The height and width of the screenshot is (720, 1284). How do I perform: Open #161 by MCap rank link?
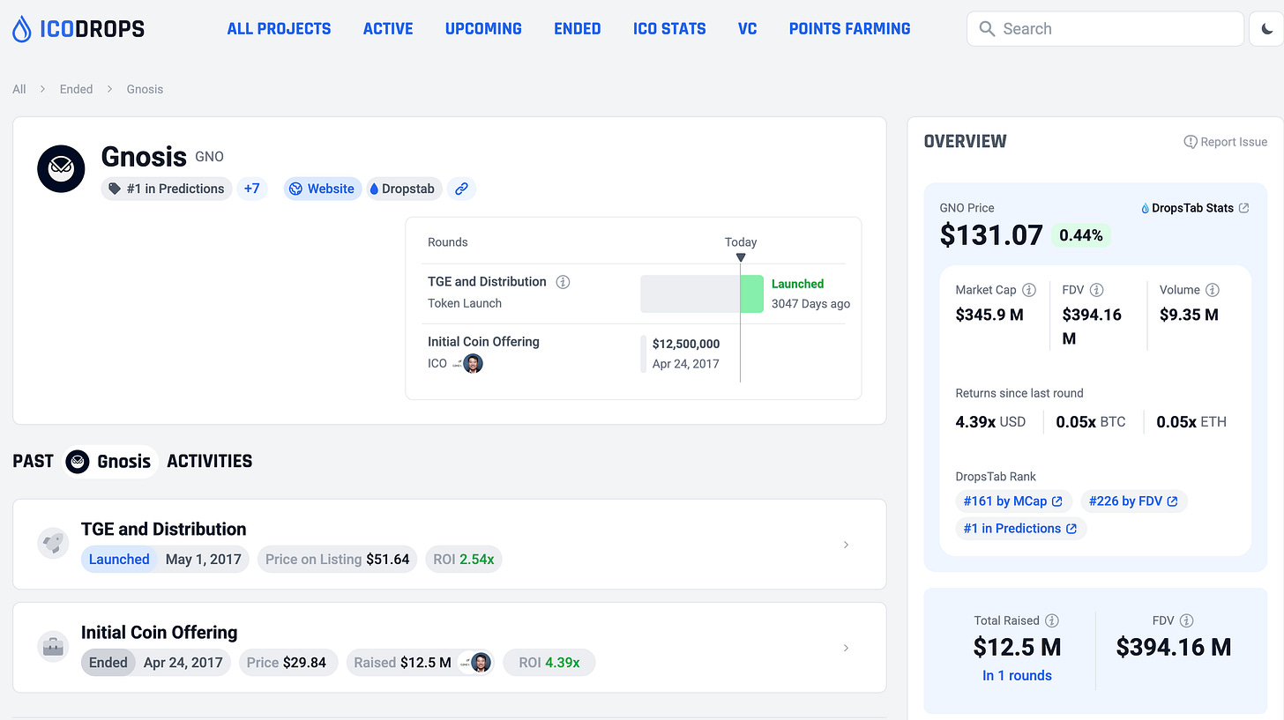(1013, 501)
